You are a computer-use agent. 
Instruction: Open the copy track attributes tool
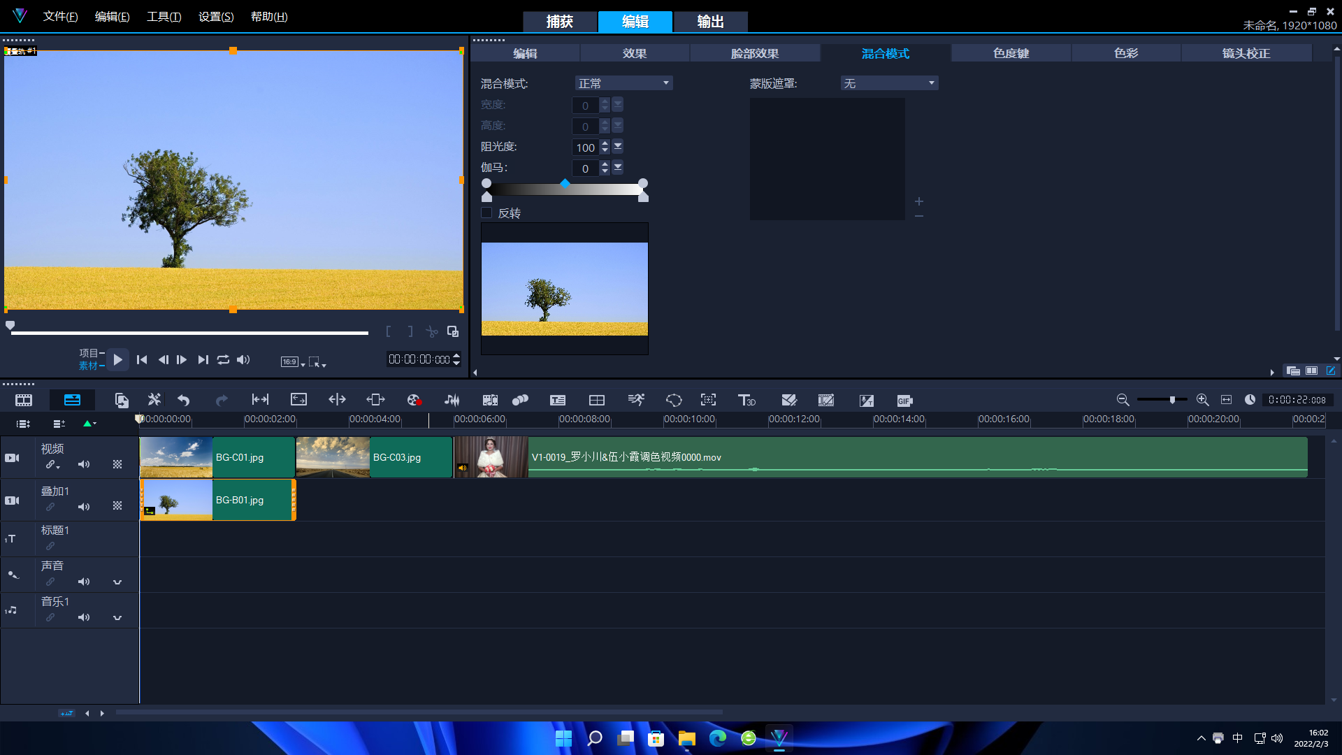point(122,400)
